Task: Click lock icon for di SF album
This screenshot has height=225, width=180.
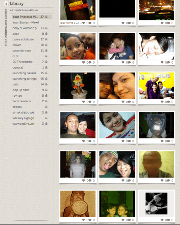Action: 47,56
